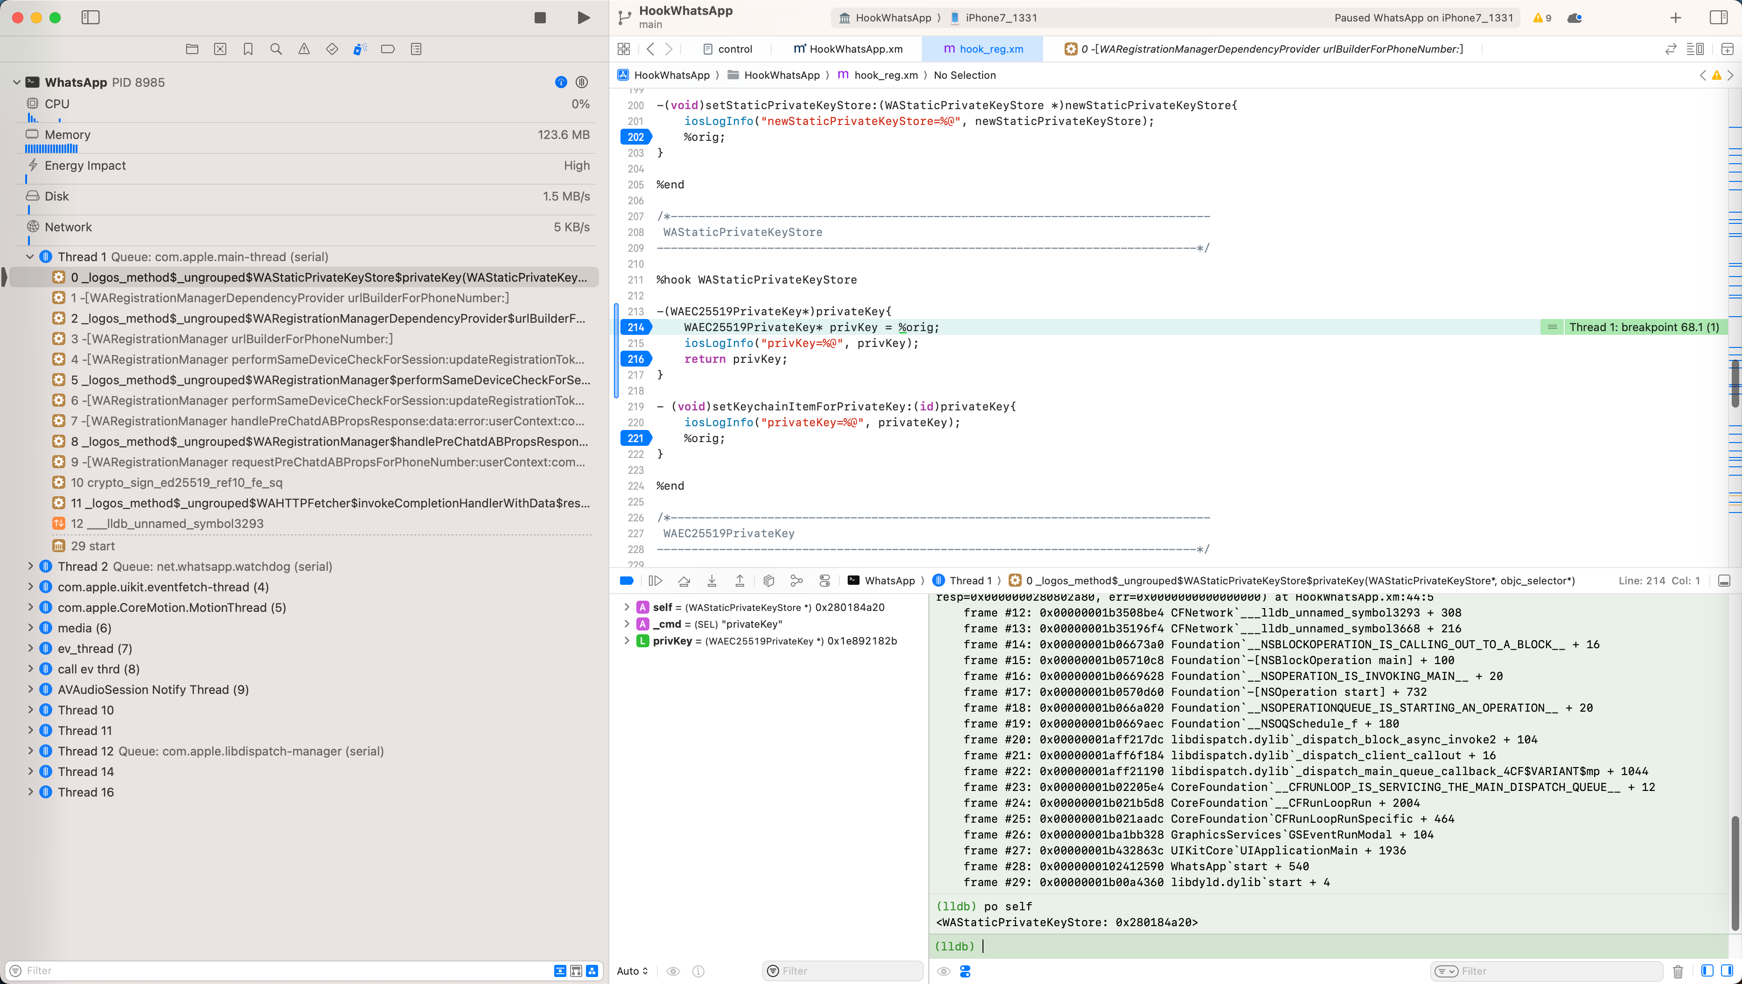Open the Report navigator icon

417,49
